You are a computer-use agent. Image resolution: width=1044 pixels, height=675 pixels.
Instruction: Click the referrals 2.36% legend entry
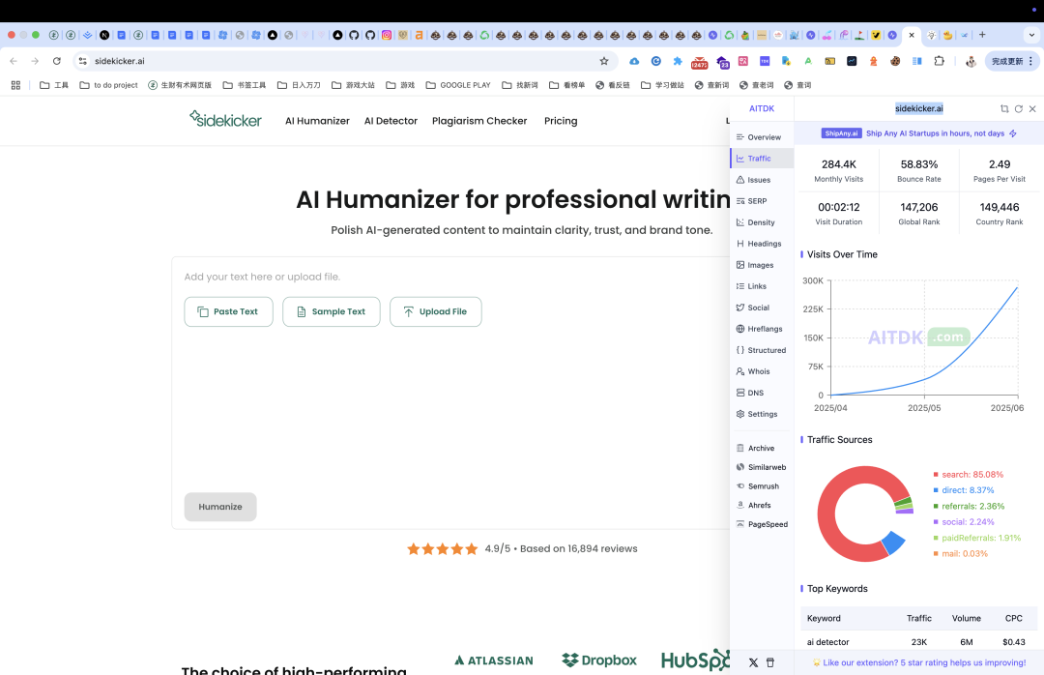969,507
